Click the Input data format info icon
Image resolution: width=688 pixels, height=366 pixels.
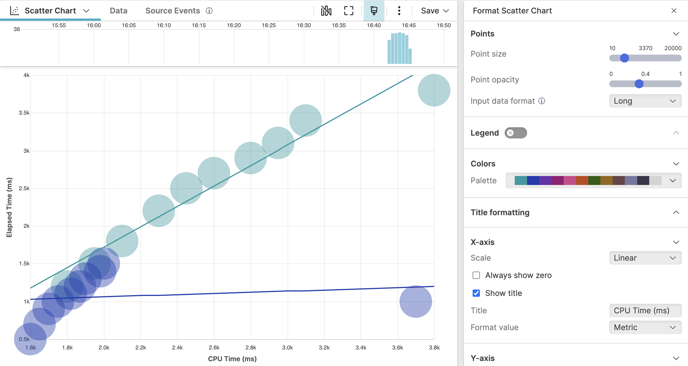pyautogui.click(x=542, y=101)
